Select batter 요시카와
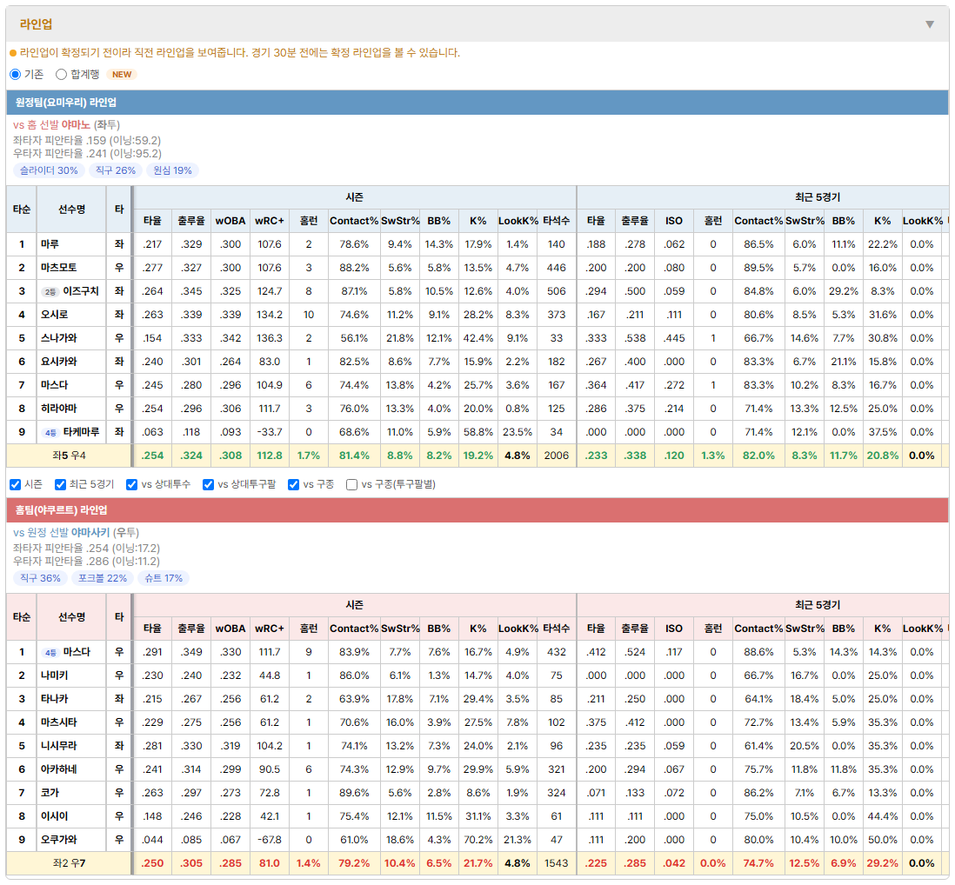The height and width of the screenshot is (885, 955). point(59,362)
